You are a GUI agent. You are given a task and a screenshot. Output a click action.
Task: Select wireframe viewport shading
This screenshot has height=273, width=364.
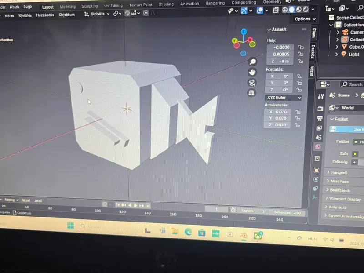tap(285, 10)
